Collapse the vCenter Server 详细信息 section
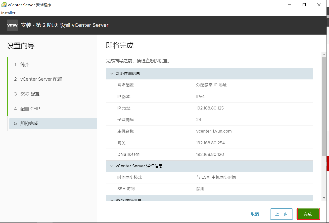Image resolution: width=329 pixels, height=223 pixels. point(112,166)
